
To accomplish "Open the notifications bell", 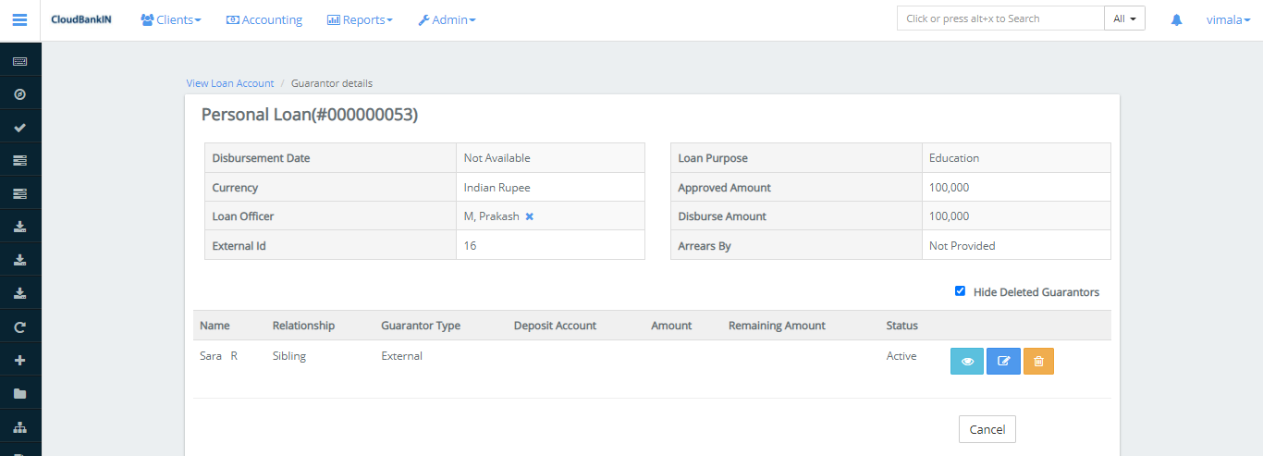I will click(1176, 19).
